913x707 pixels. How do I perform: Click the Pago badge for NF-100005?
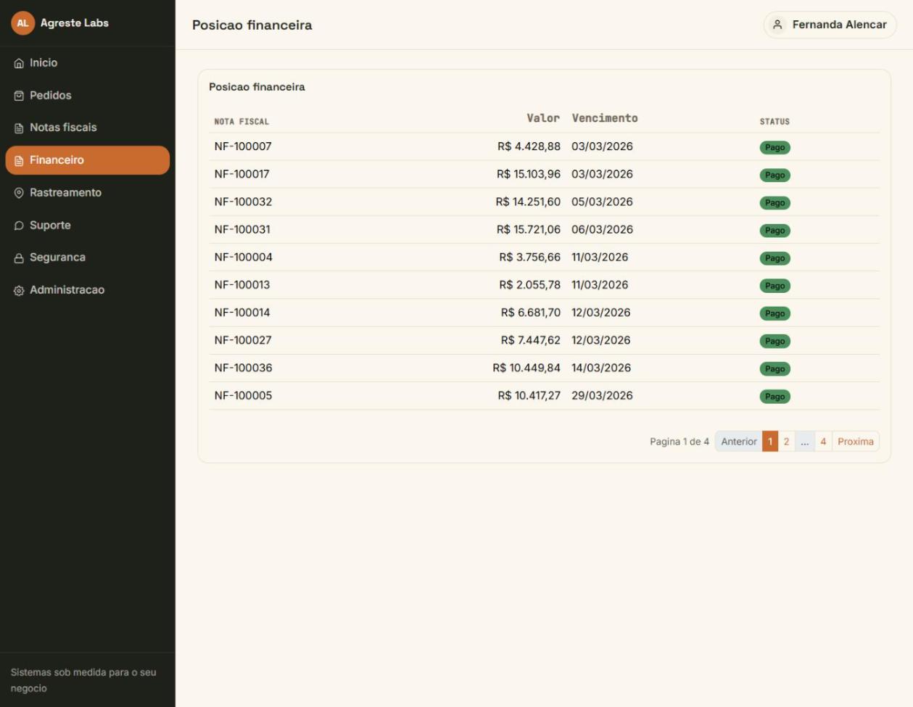tap(774, 397)
